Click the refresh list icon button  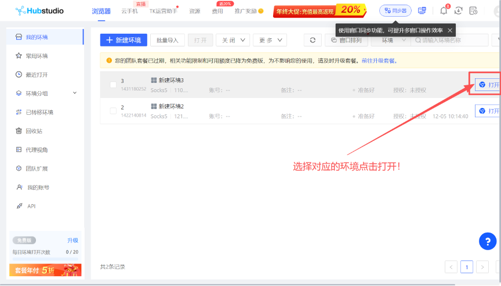[x=313, y=40]
